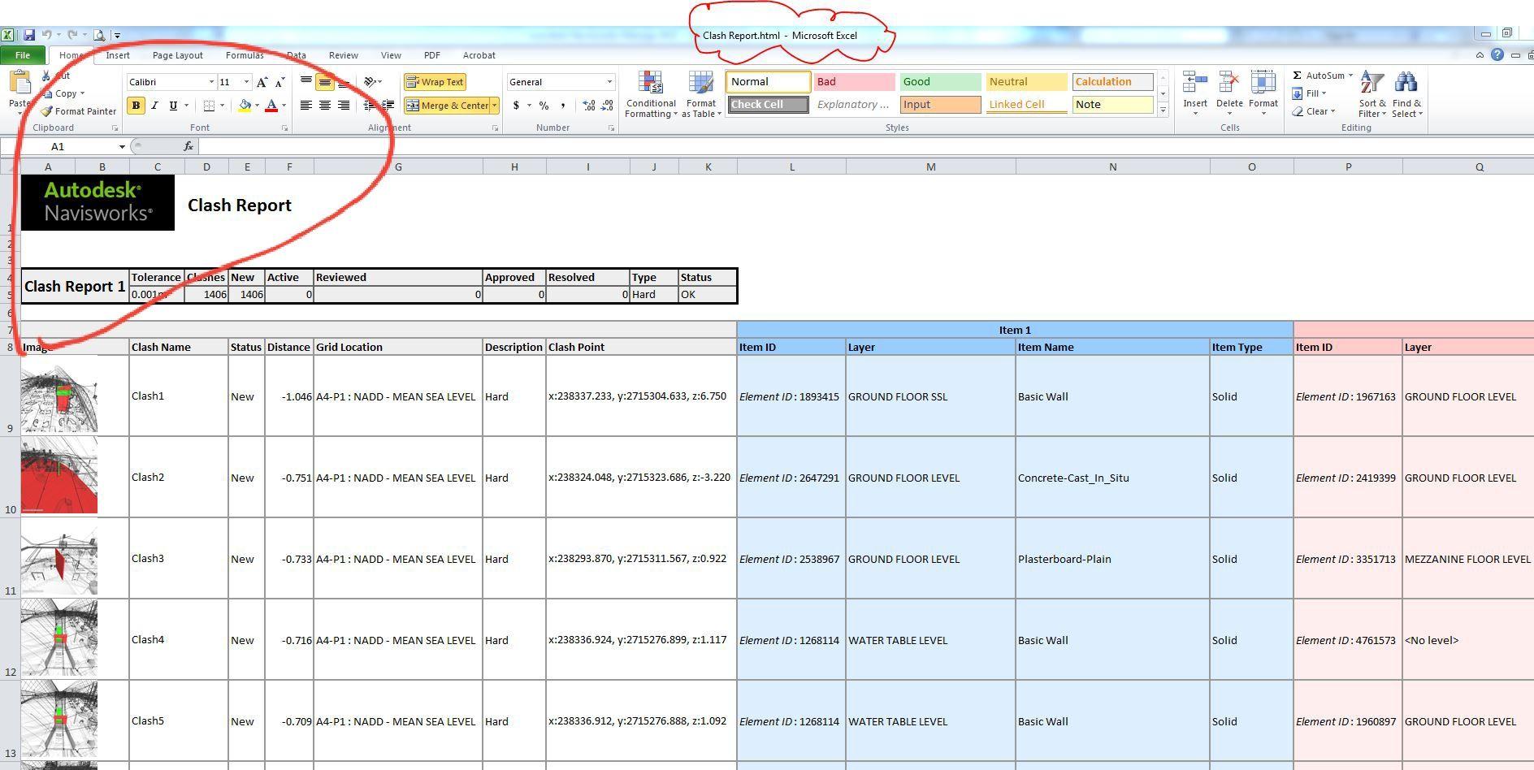This screenshot has height=770, width=1534.
Task: Click the green File button
Action: click(x=23, y=55)
